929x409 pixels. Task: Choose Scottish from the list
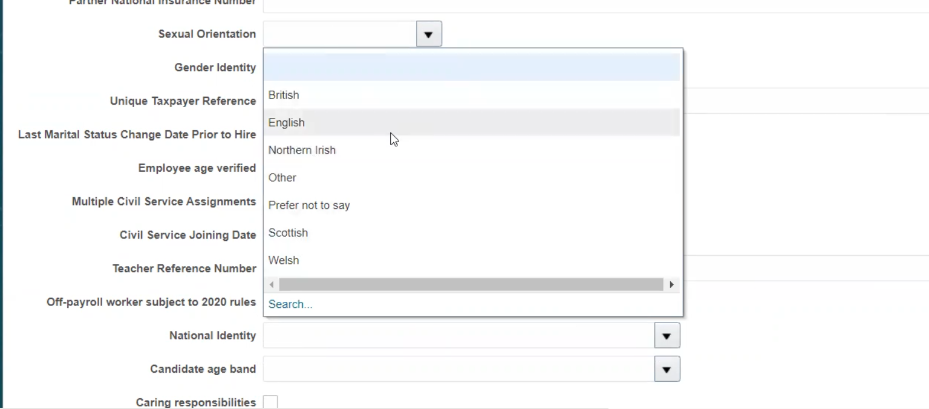pyautogui.click(x=288, y=233)
